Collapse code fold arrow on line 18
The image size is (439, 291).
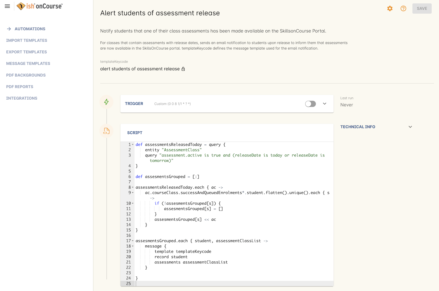tap(133, 246)
